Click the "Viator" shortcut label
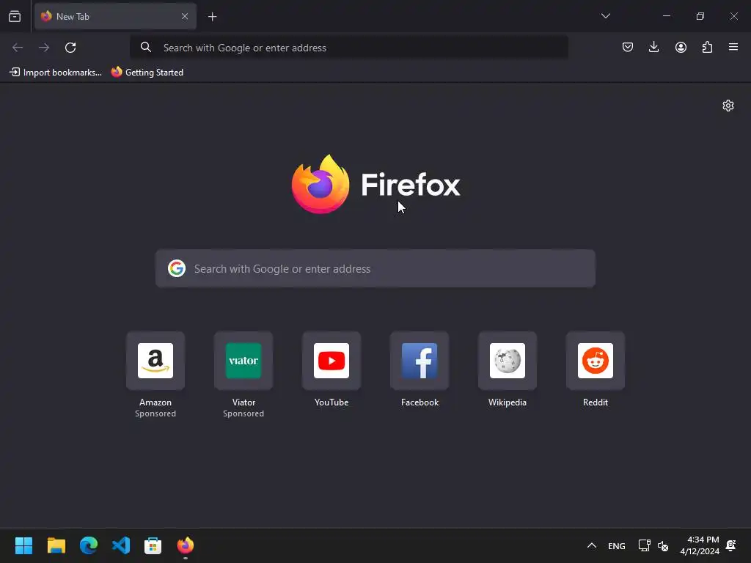Viewport: 751px width, 563px height. point(243,402)
